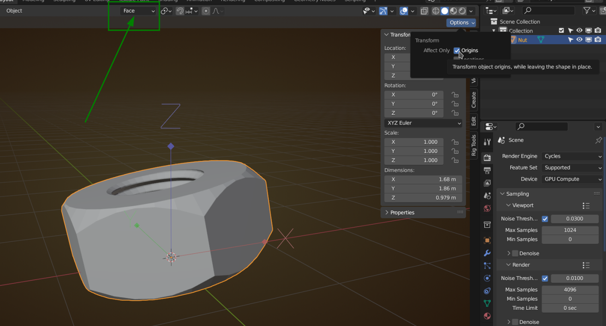Screen dimensions: 606x326
Task: Open the Output properties printer tab
Action: 487,170
